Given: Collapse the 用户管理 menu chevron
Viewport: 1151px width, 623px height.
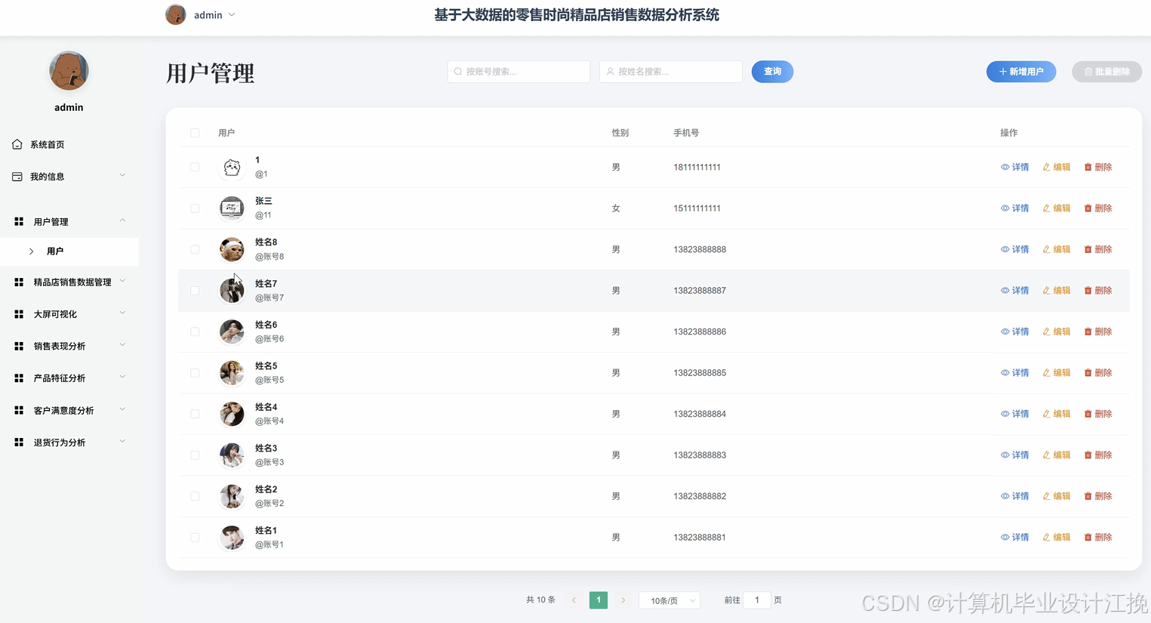Looking at the screenshot, I should tap(122, 221).
